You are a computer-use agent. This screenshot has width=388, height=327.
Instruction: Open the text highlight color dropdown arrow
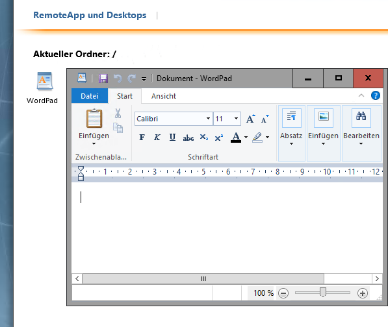268,138
